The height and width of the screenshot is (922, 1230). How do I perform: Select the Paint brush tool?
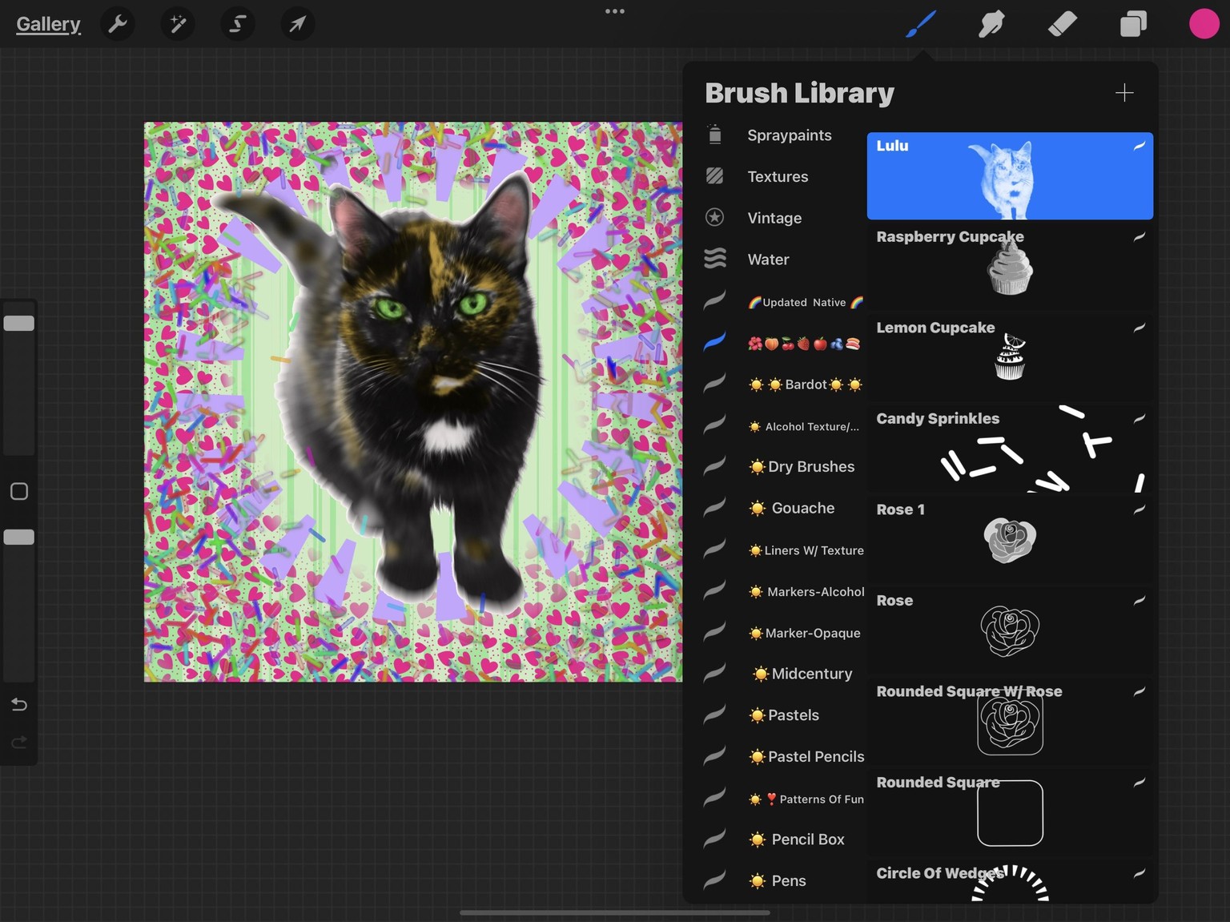coord(922,24)
